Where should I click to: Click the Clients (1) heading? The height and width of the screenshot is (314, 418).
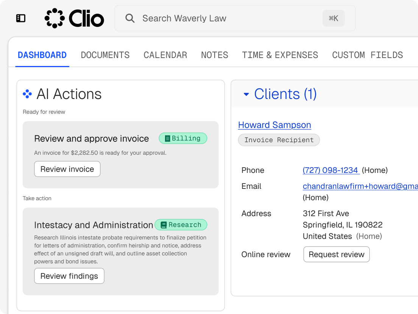pos(285,94)
